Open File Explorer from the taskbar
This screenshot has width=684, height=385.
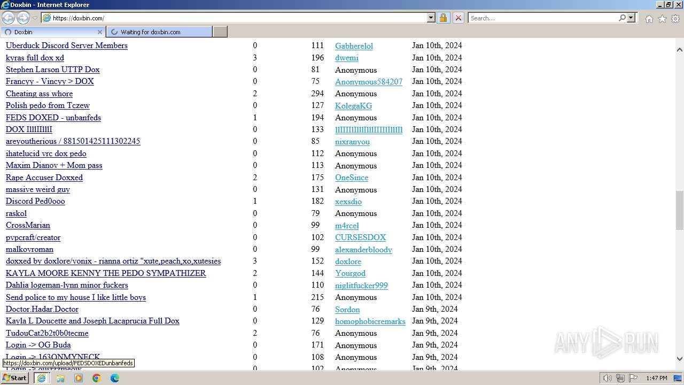pyautogui.click(x=60, y=378)
